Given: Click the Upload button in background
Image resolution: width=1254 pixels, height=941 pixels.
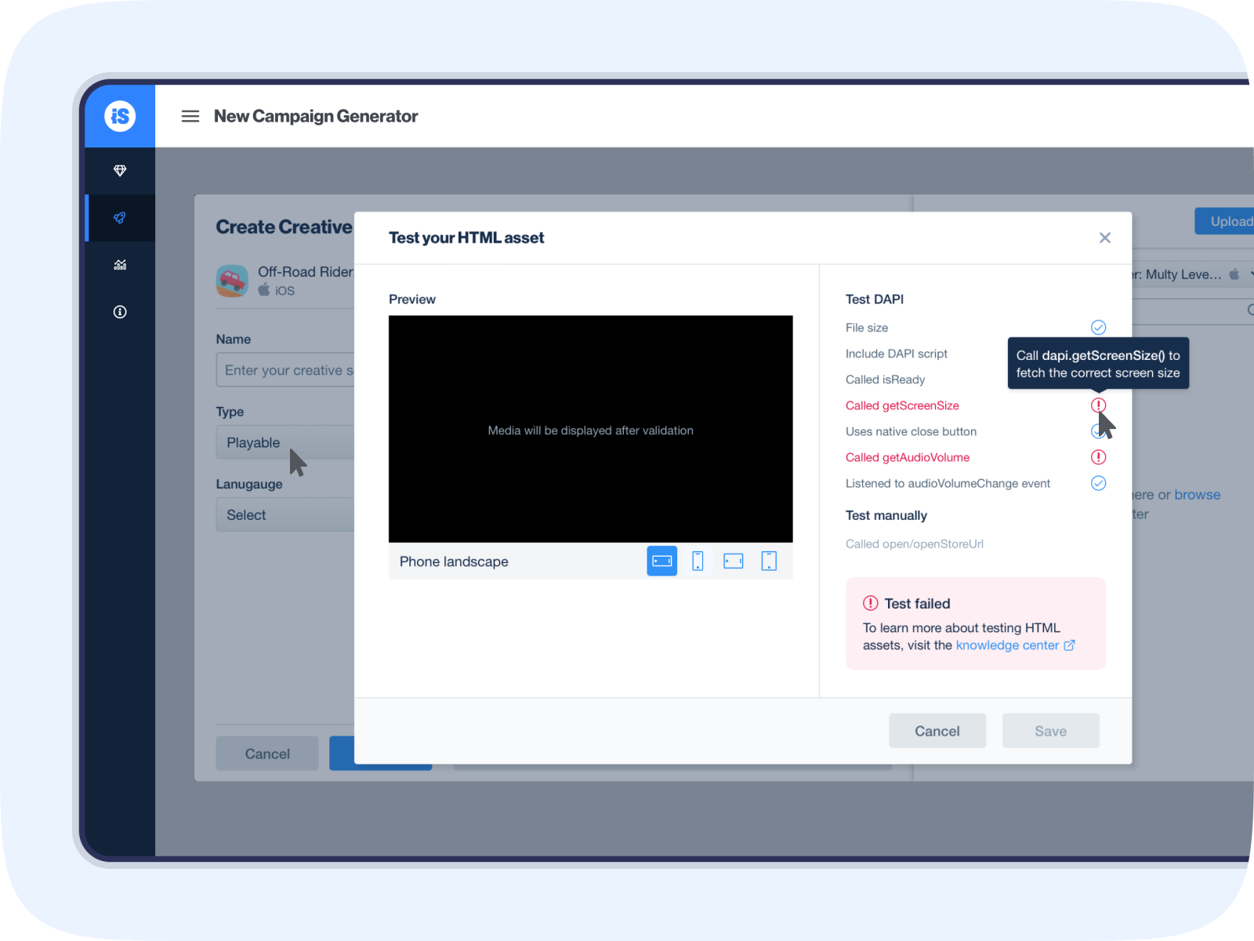Looking at the screenshot, I should [x=1224, y=221].
